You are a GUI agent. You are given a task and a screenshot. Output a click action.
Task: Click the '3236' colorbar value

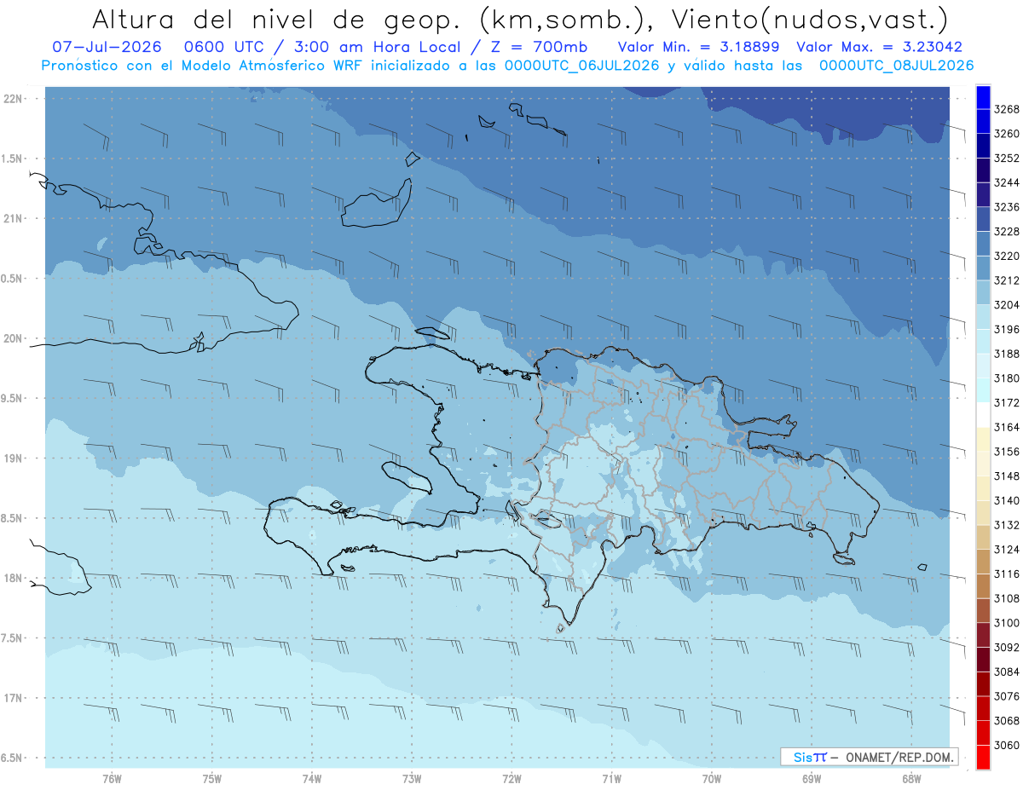click(x=1007, y=207)
